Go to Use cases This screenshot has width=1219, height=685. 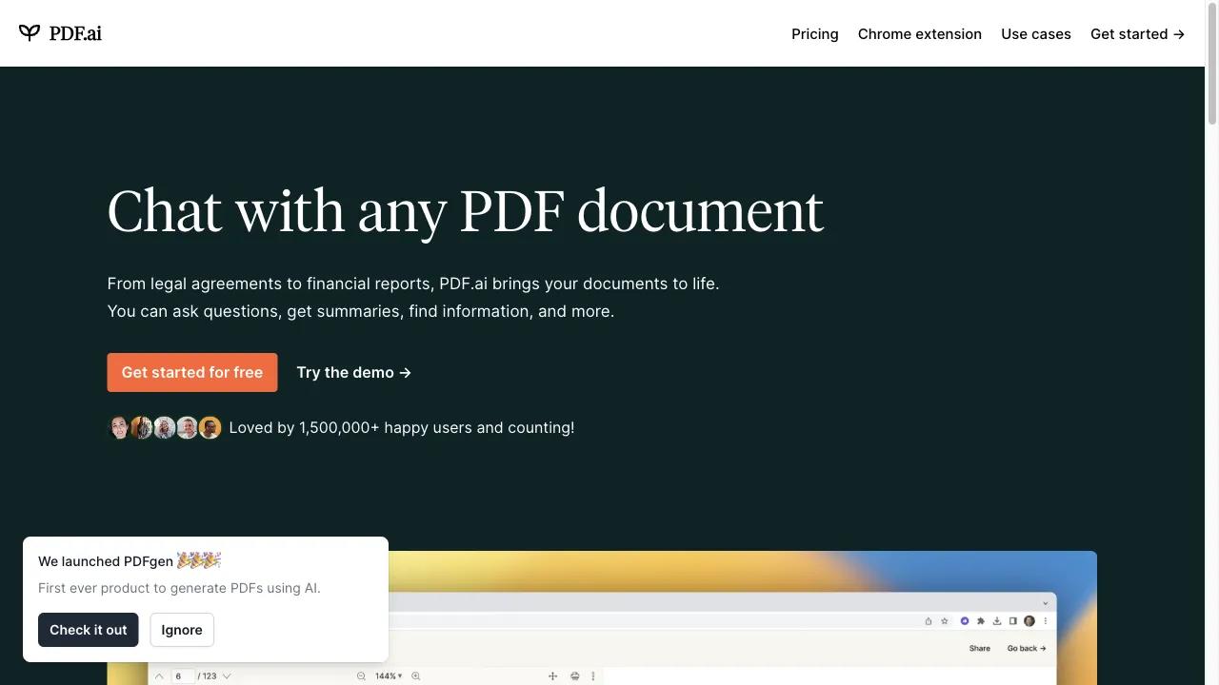tap(1036, 33)
